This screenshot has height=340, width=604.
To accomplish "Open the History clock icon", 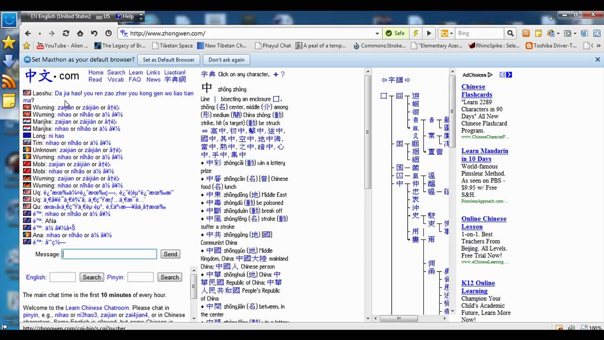I will click(109, 34).
